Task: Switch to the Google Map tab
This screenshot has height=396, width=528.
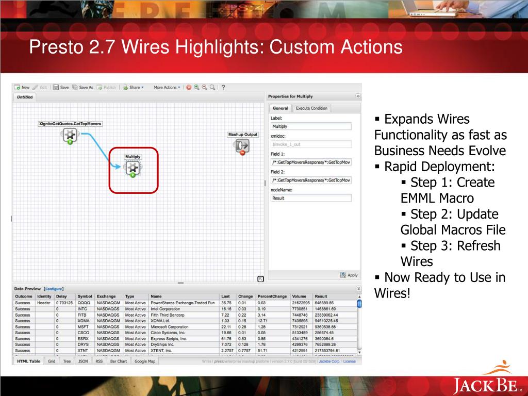Action: coord(145,361)
